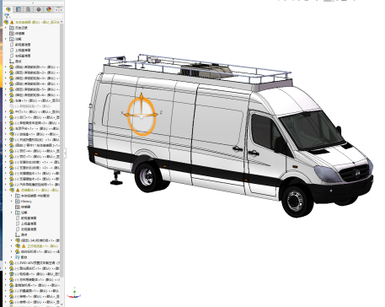Open the DimXpertManager tab with crosshair icon
The height and width of the screenshot is (307, 385).
(39, 9)
